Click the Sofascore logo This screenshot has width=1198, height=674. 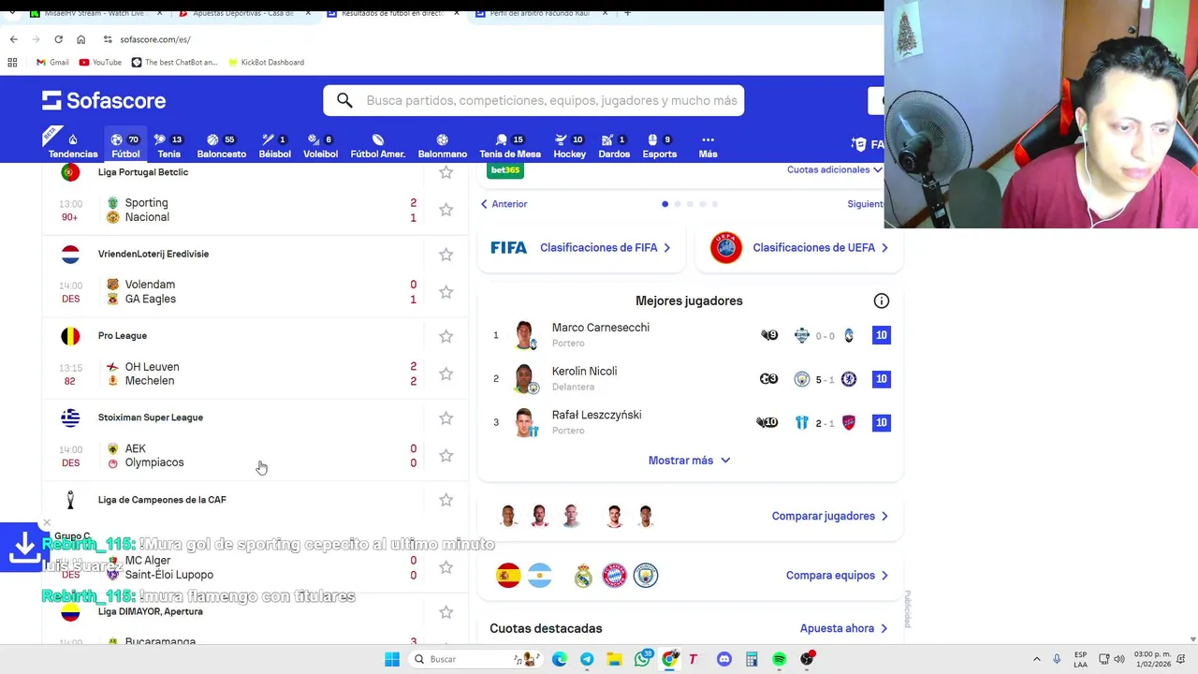pyautogui.click(x=104, y=100)
